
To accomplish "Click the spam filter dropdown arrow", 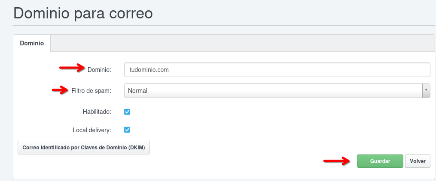I will (x=426, y=91).
